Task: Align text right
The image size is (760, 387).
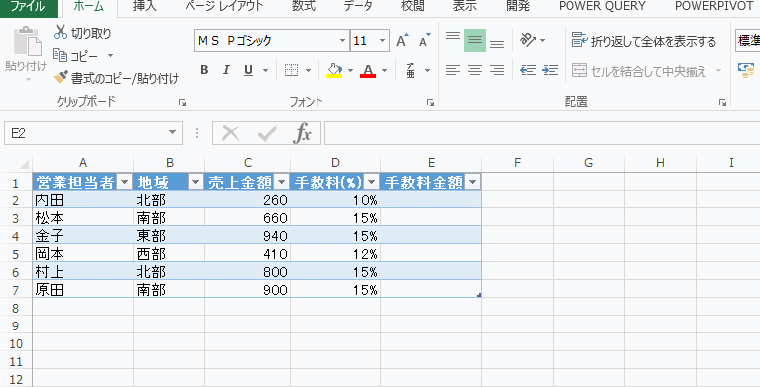Action: (497, 71)
